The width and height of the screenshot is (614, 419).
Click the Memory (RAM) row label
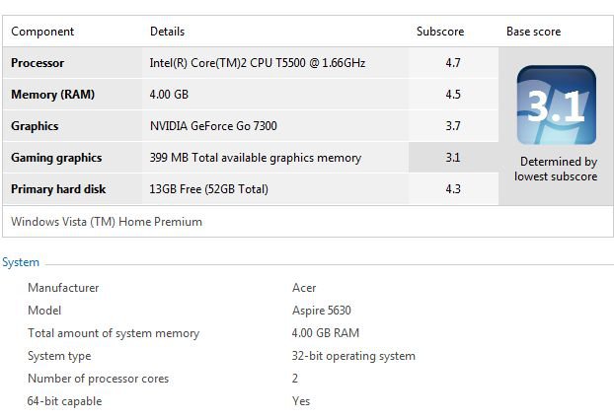pos(53,95)
